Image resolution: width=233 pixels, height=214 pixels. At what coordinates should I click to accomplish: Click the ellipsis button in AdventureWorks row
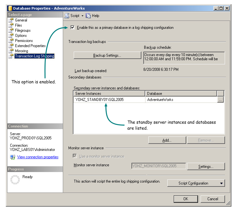(221, 100)
